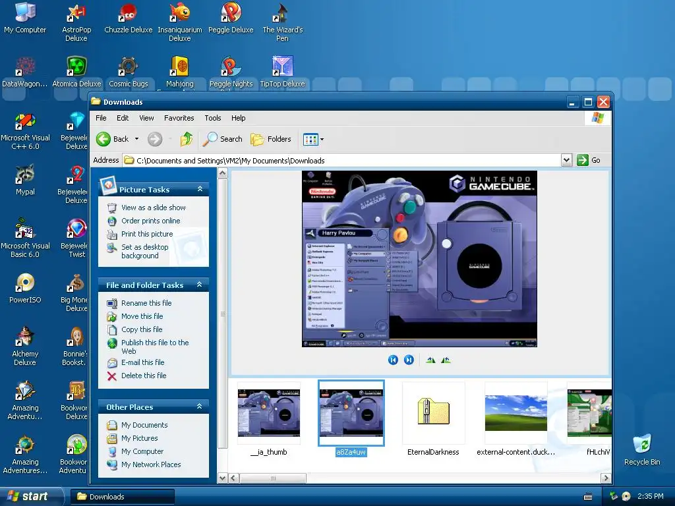The width and height of the screenshot is (675, 506).
Task: Click the Forward arrow button
Action: [155, 139]
